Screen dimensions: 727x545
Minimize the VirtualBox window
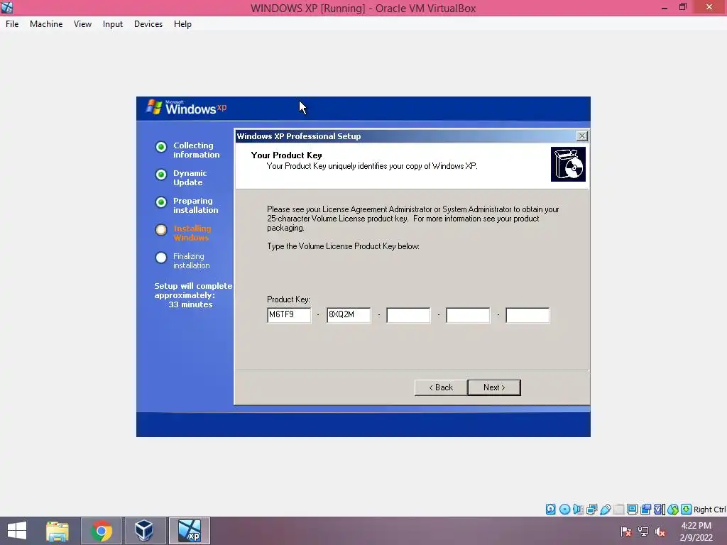click(x=665, y=8)
